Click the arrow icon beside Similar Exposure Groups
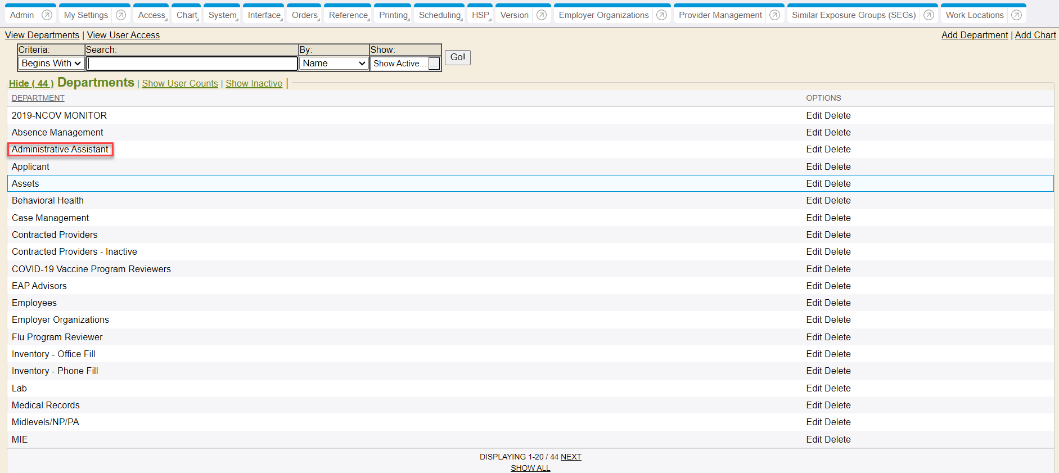This screenshot has height=473, width=1059. point(929,15)
